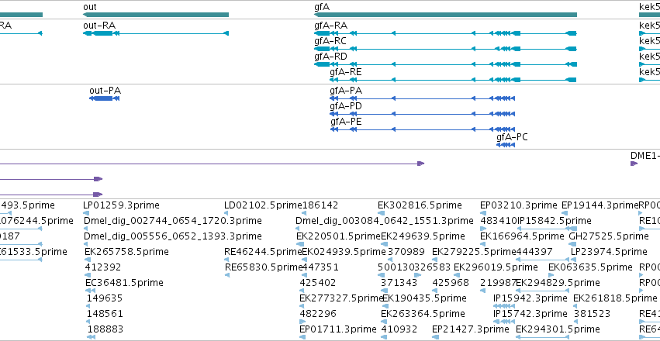
Task: Click the RE46244.5prime EST label
Action: [x=264, y=252]
